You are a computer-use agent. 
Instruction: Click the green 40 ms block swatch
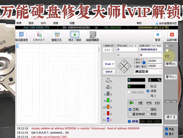point(108,100)
